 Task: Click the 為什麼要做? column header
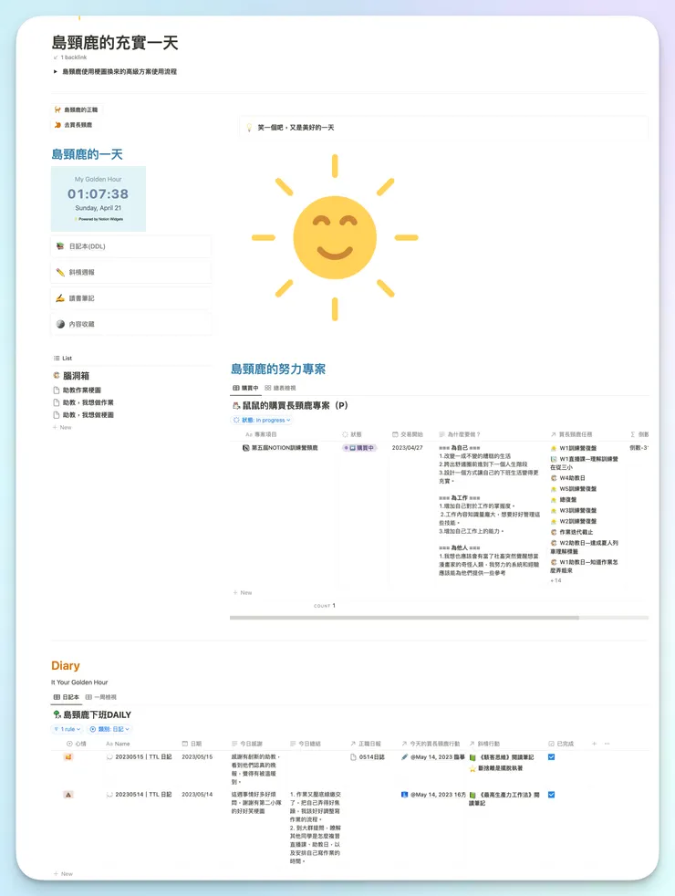point(460,435)
